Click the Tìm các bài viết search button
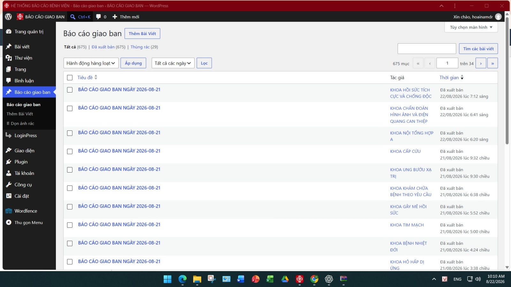This screenshot has height=287, width=511. coord(478,49)
